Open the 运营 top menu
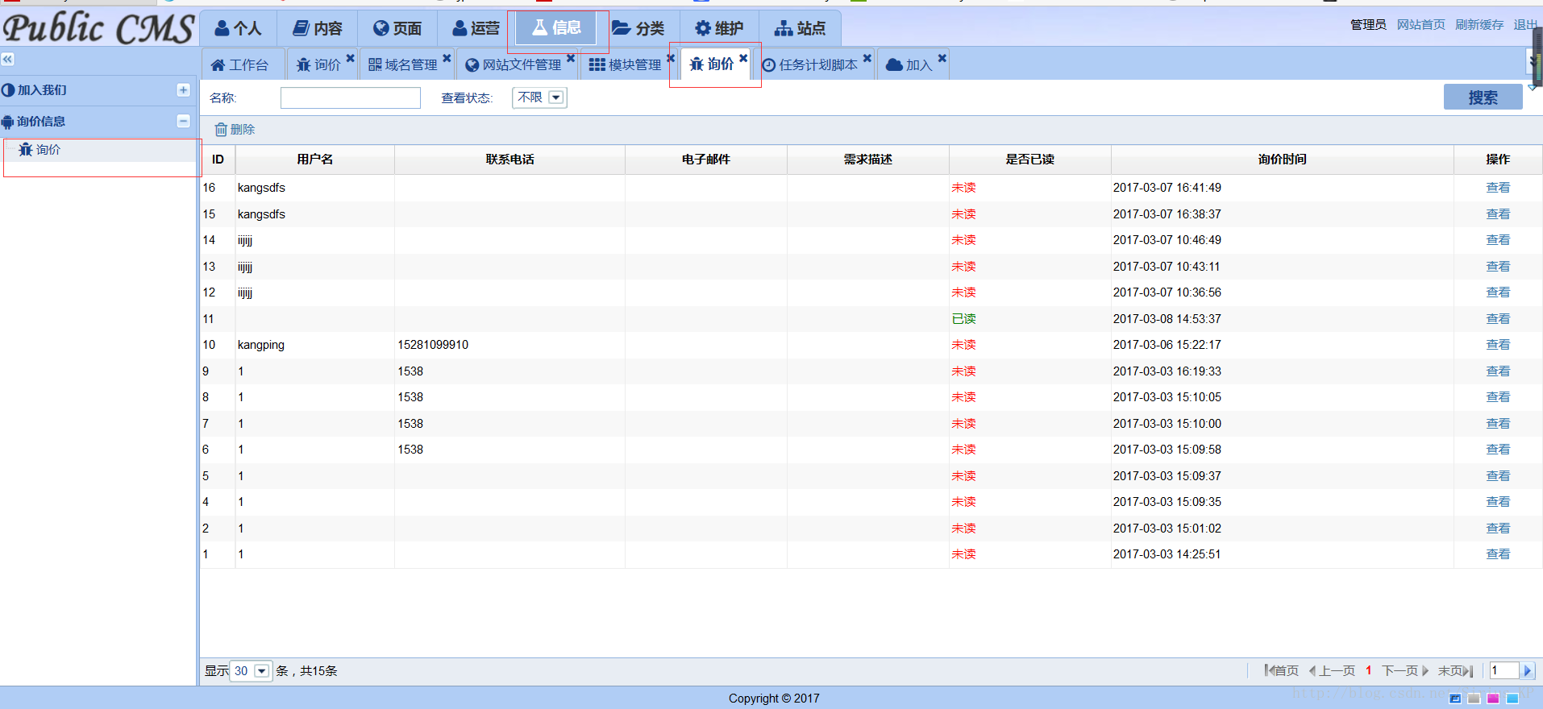 click(476, 28)
